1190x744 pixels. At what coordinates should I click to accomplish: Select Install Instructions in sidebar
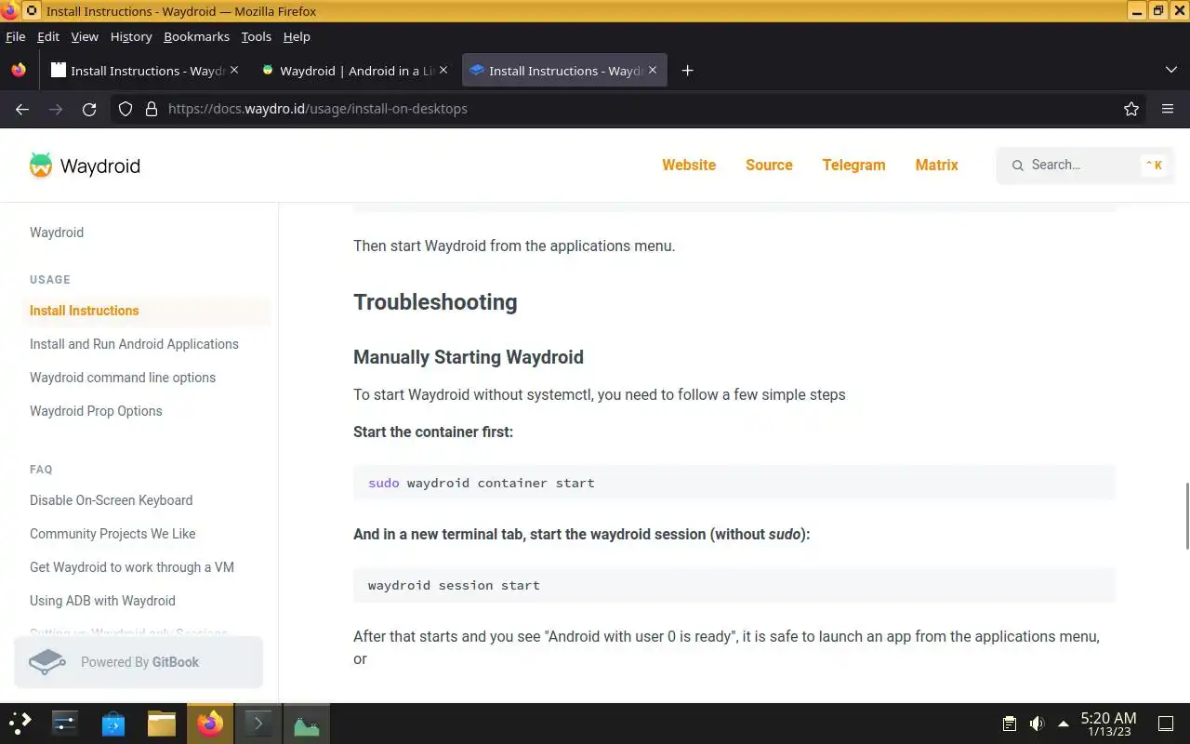pos(147,311)
